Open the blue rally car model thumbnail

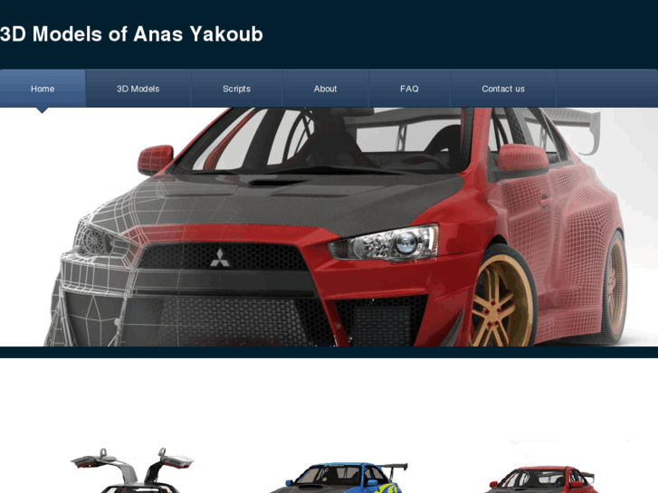(x=339, y=478)
